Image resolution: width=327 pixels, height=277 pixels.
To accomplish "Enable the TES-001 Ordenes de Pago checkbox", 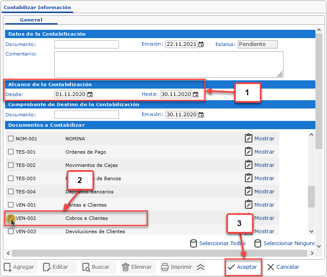I will click(x=11, y=152).
